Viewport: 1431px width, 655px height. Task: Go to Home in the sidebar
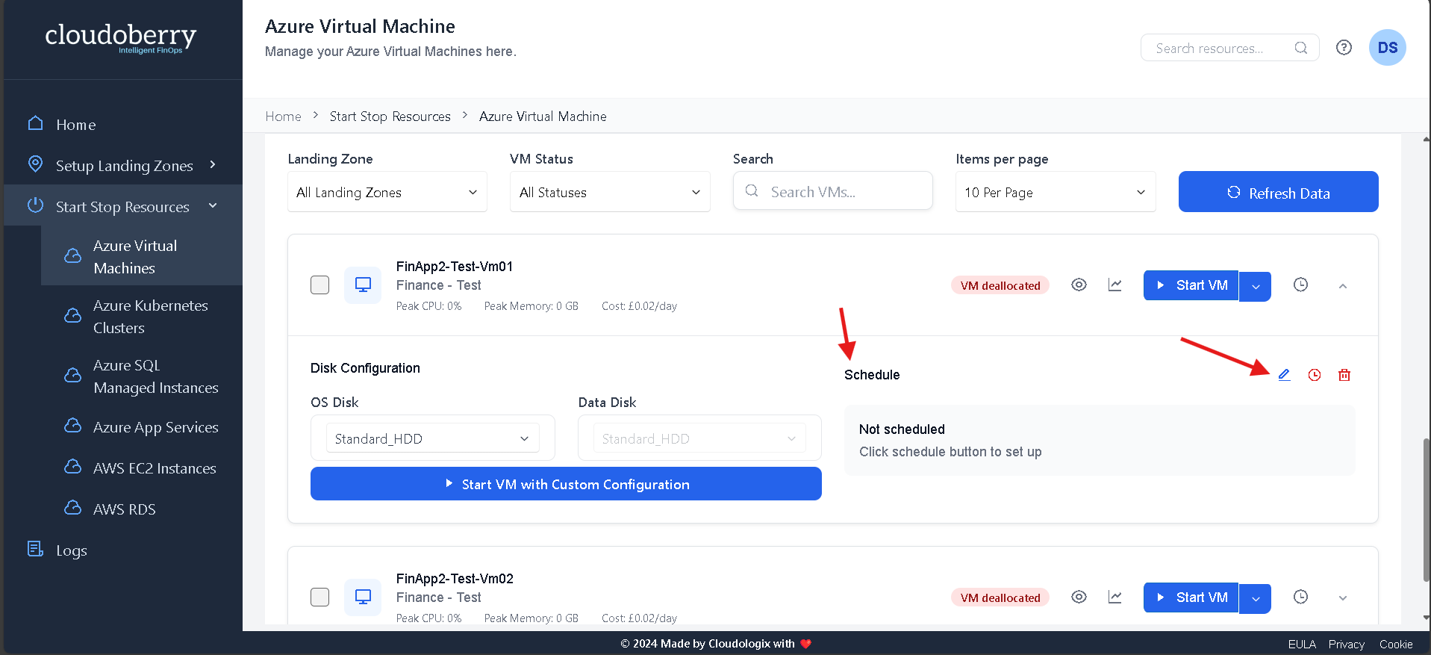pos(76,124)
